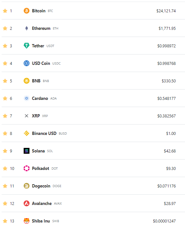185x228 pixels.
Task: Click the BNB price $330.50
Action: point(168,81)
